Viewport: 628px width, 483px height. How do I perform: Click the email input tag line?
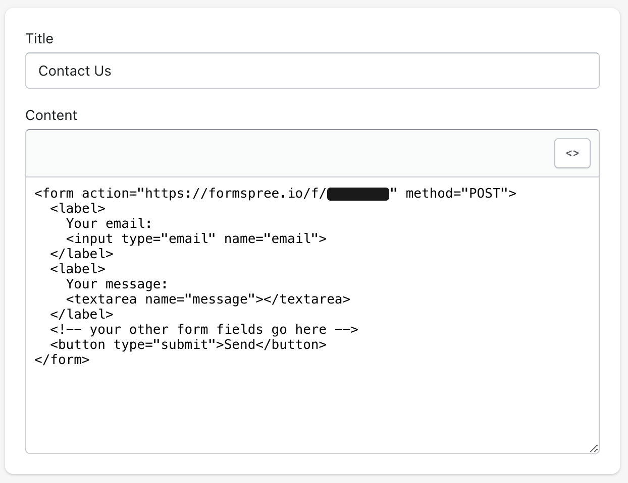[195, 238]
